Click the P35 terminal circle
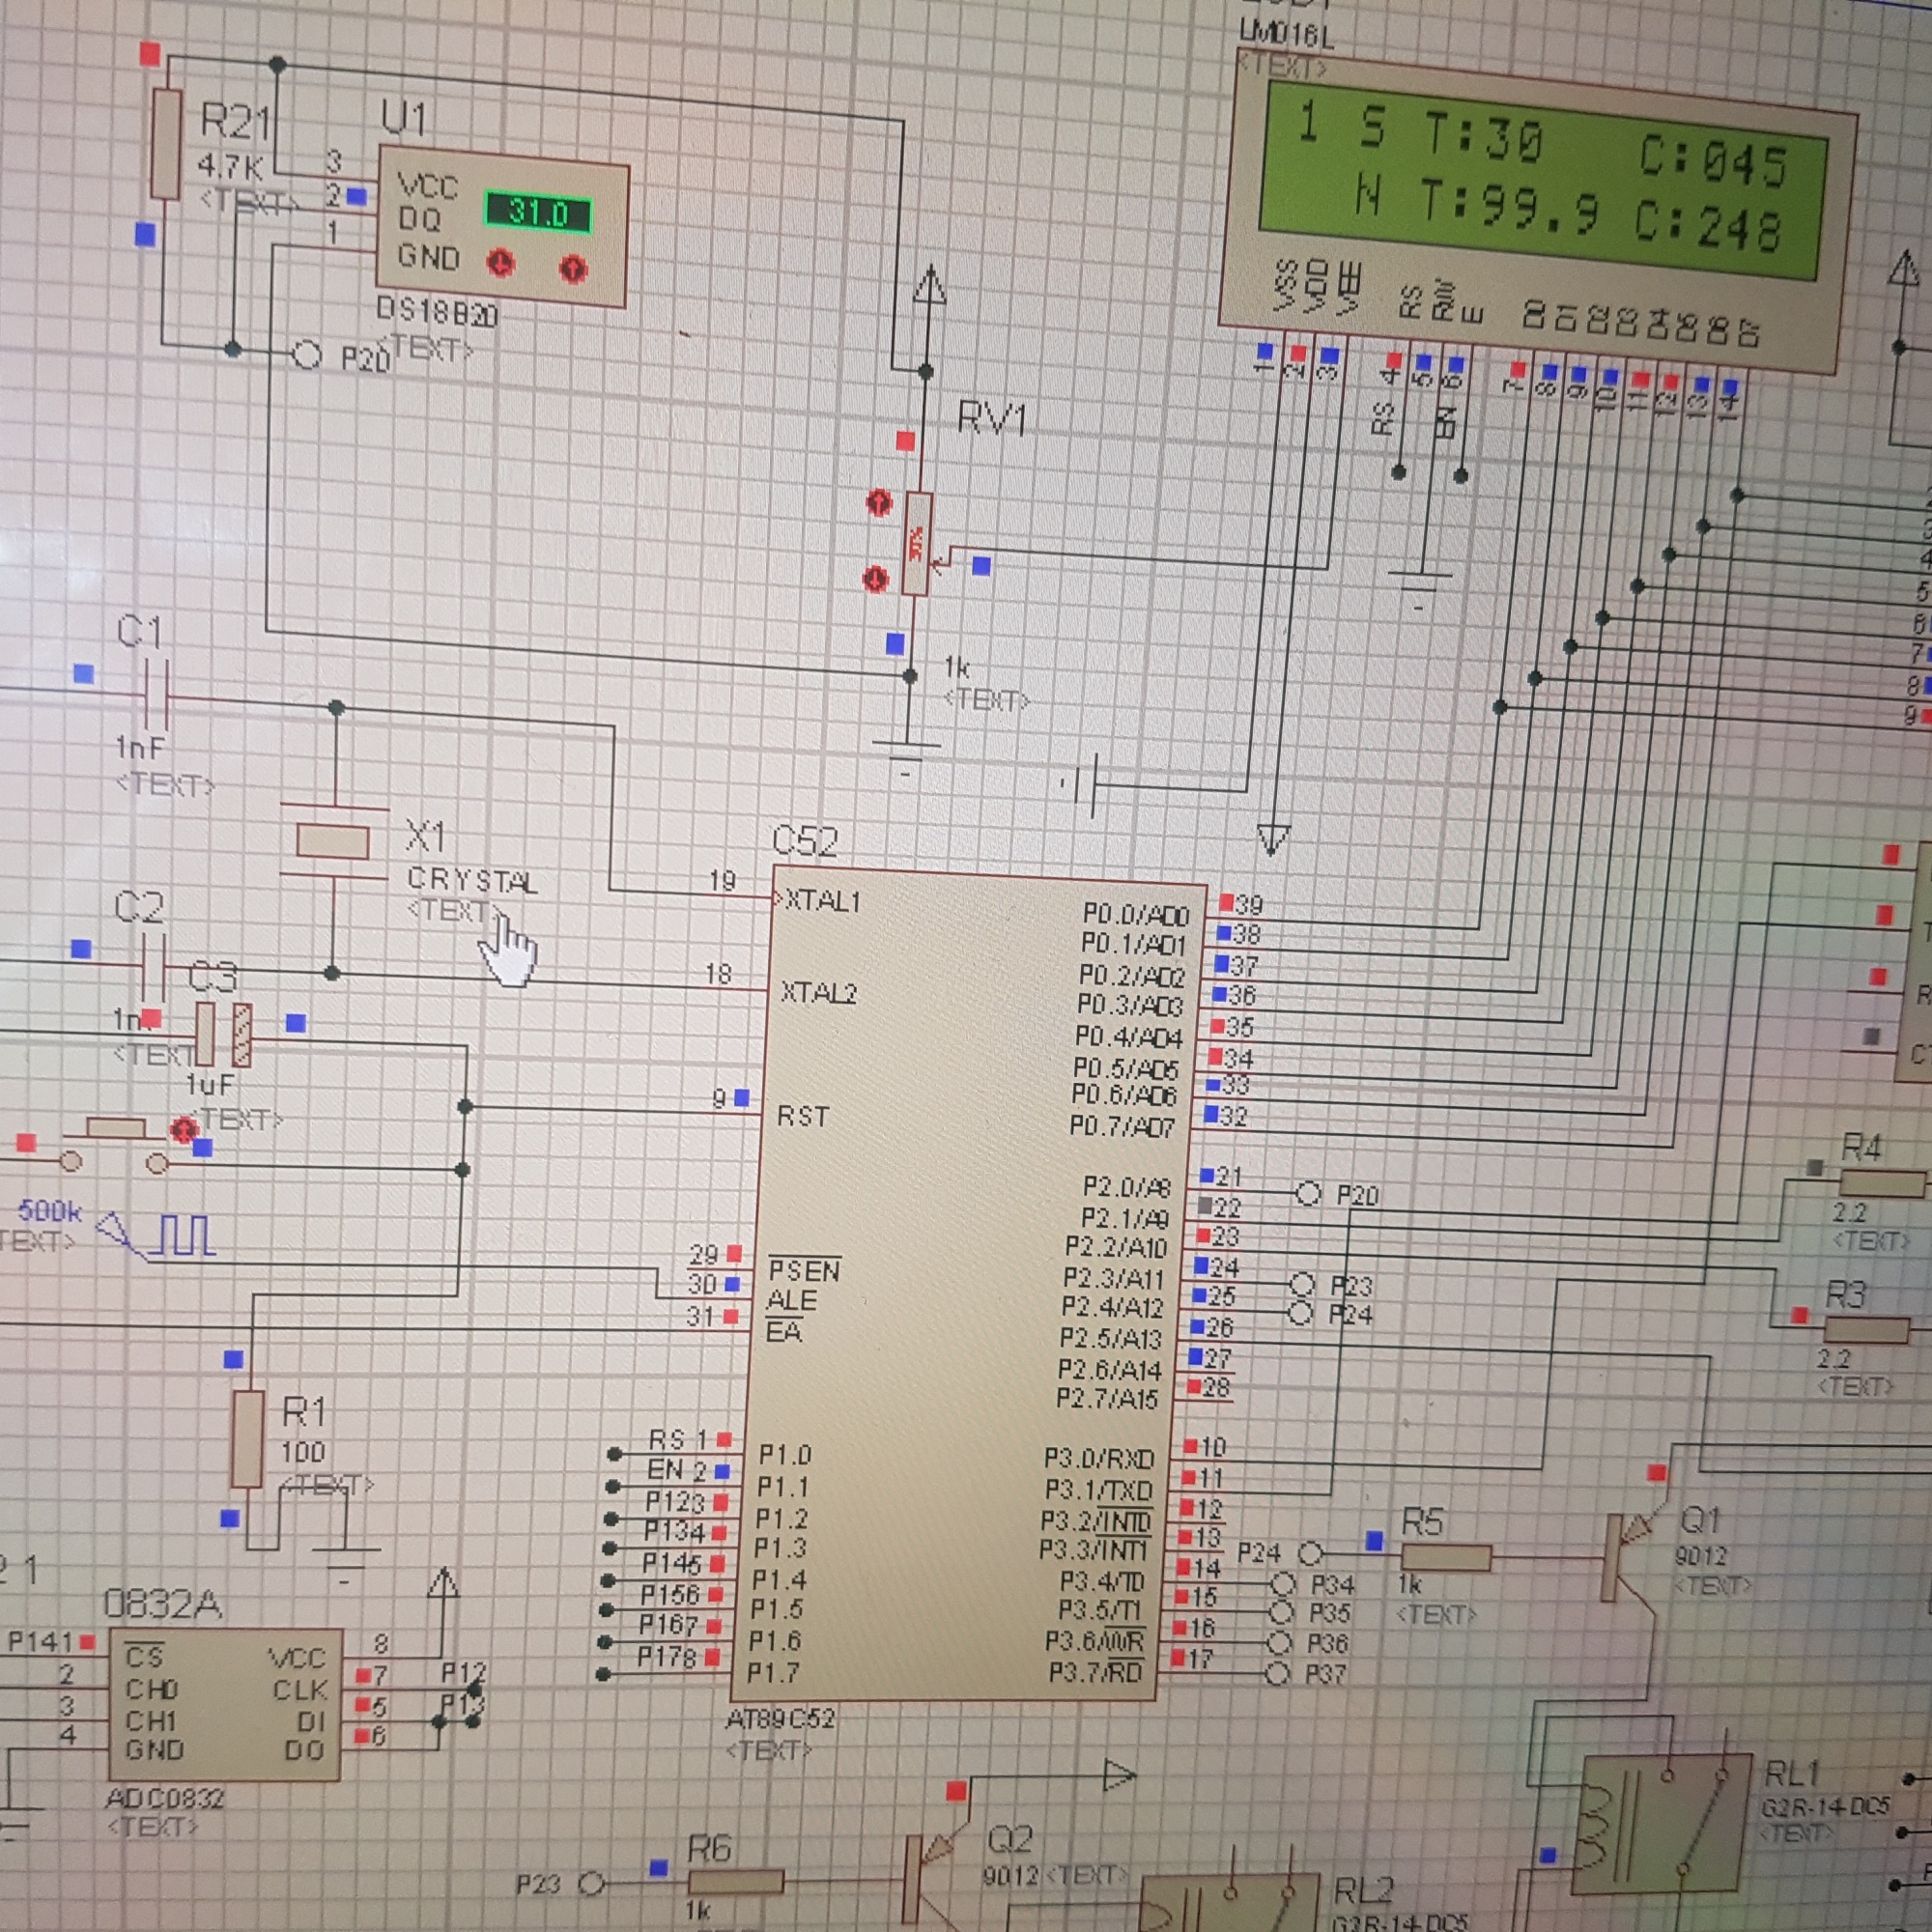The height and width of the screenshot is (1932, 1932). (x=1281, y=1612)
